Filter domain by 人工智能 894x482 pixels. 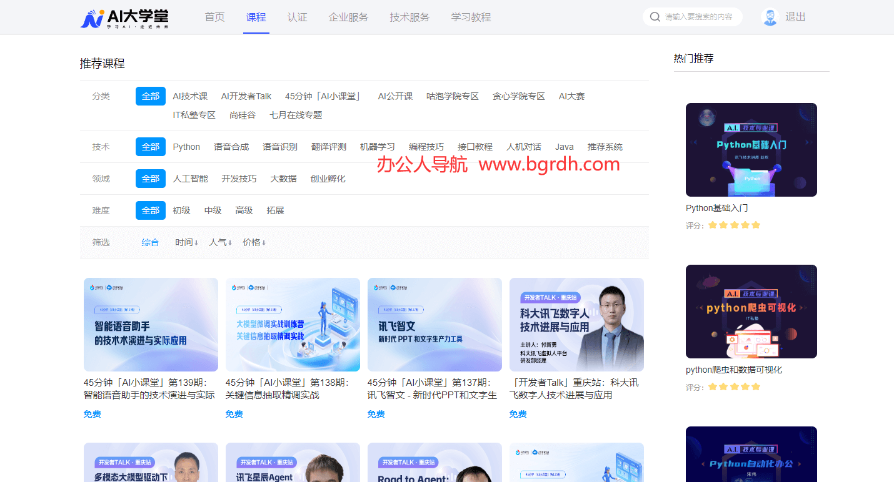click(x=190, y=179)
